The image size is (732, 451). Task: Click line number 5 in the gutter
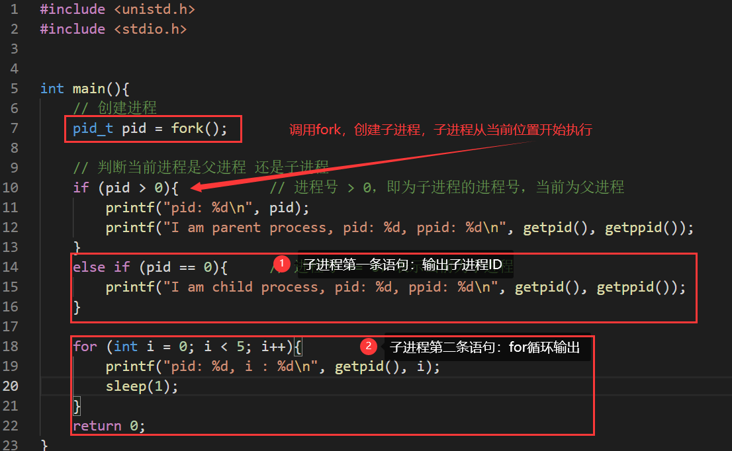point(14,89)
